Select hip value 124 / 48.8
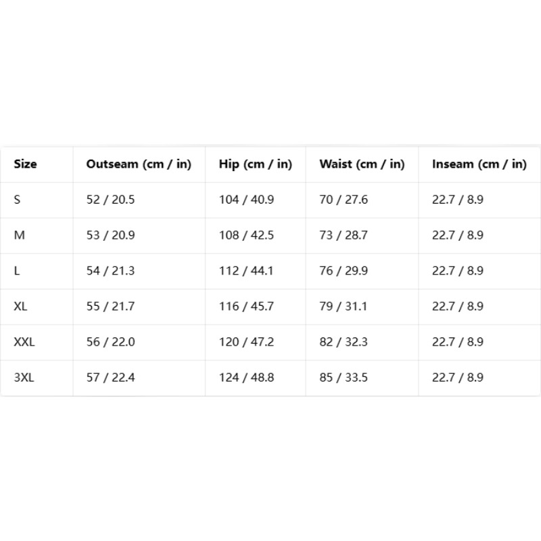The width and height of the screenshot is (541, 541). coord(246,377)
